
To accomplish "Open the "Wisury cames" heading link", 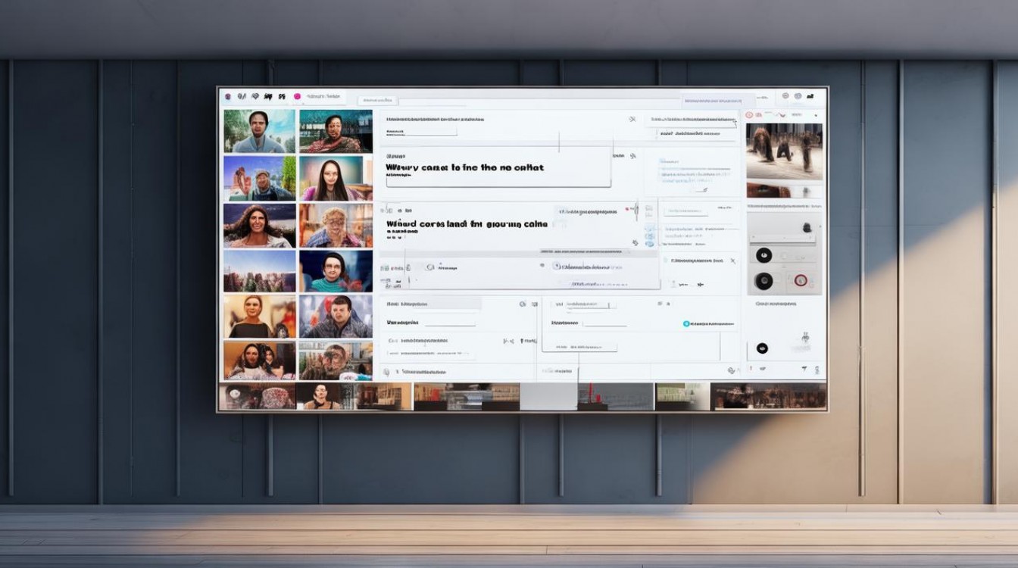I will pos(464,167).
